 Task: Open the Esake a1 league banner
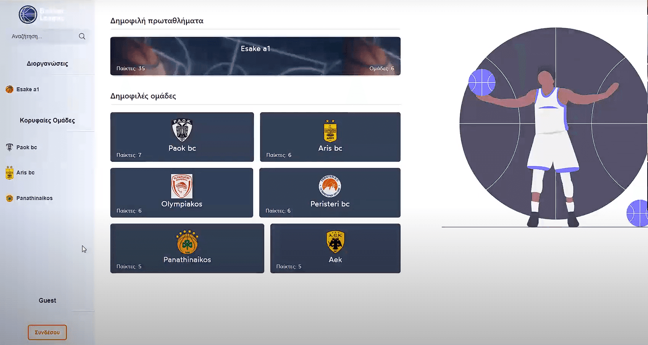(x=255, y=56)
